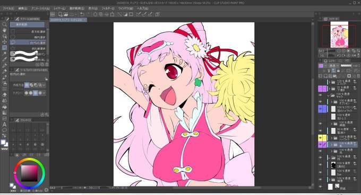Toggle visibility of 目のハイライト layer

(x=320, y=109)
